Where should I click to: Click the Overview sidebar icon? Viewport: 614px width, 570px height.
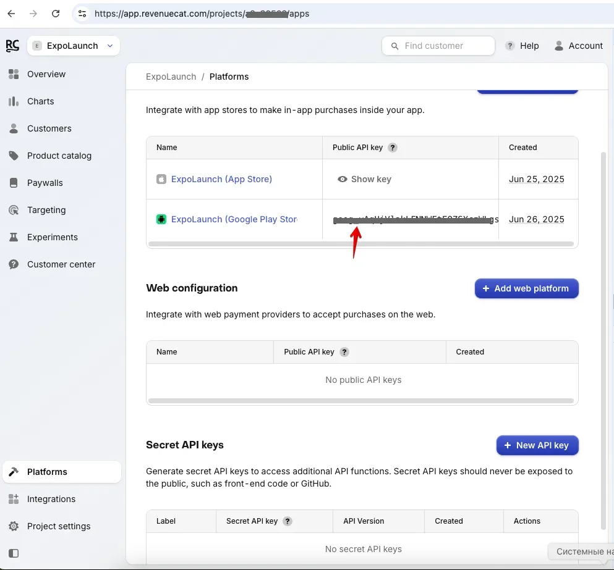pos(14,74)
